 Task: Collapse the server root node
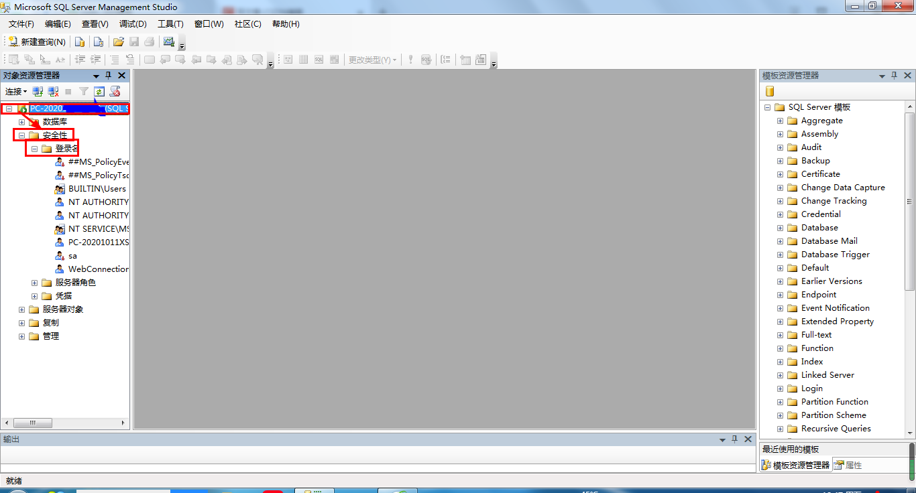9,109
